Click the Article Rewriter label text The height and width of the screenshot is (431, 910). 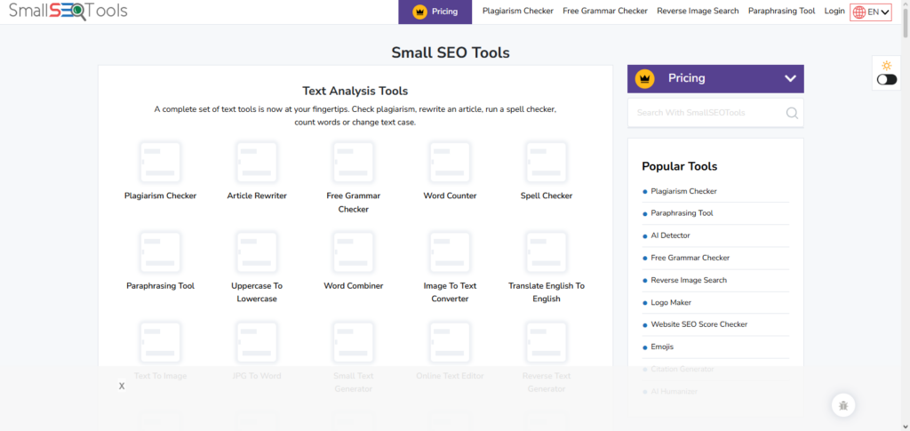pyautogui.click(x=257, y=196)
